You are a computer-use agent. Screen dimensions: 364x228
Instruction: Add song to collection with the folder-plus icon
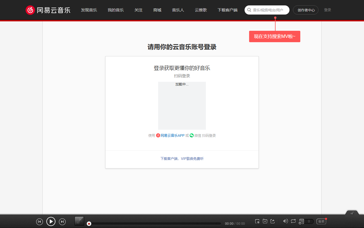pos(265,221)
